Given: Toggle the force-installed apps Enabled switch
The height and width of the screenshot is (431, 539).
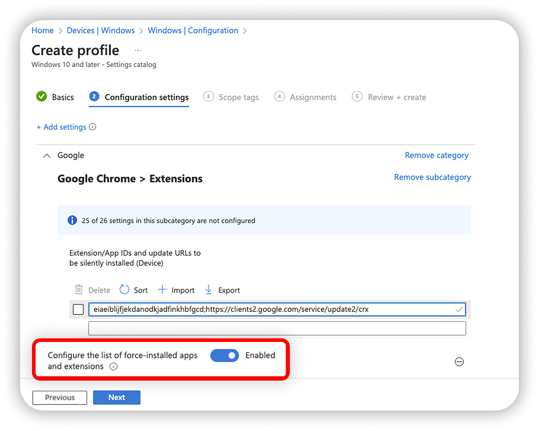Looking at the screenshot, I should pyautogui.click(x=225, y=356).
